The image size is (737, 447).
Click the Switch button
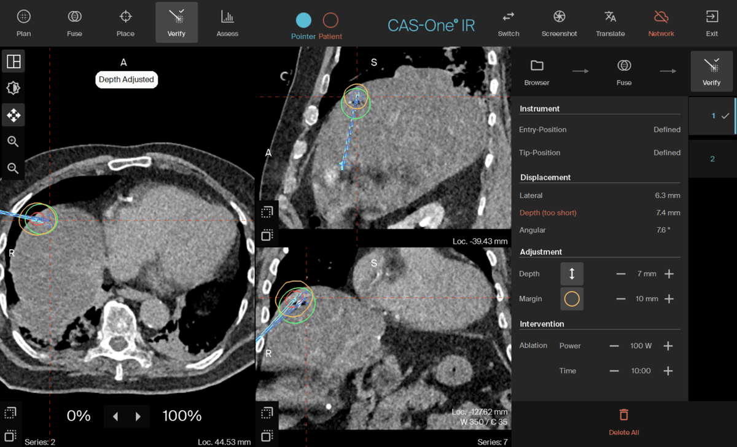pos(509,23)
